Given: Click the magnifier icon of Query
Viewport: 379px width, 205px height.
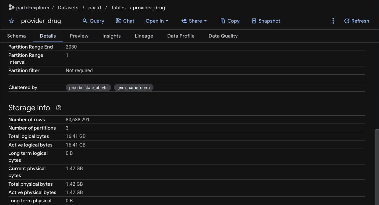Looking at the screenshot, I should (85, 21).
